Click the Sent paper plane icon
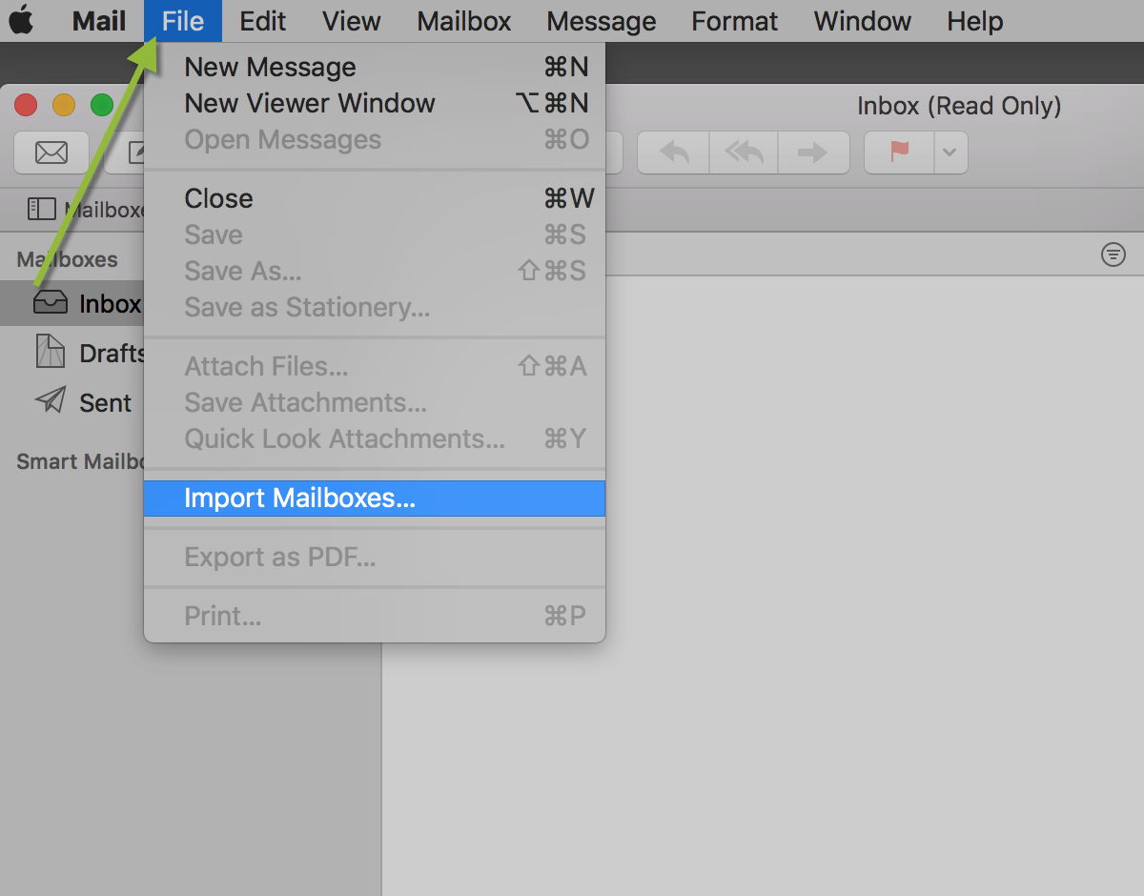 50,401
